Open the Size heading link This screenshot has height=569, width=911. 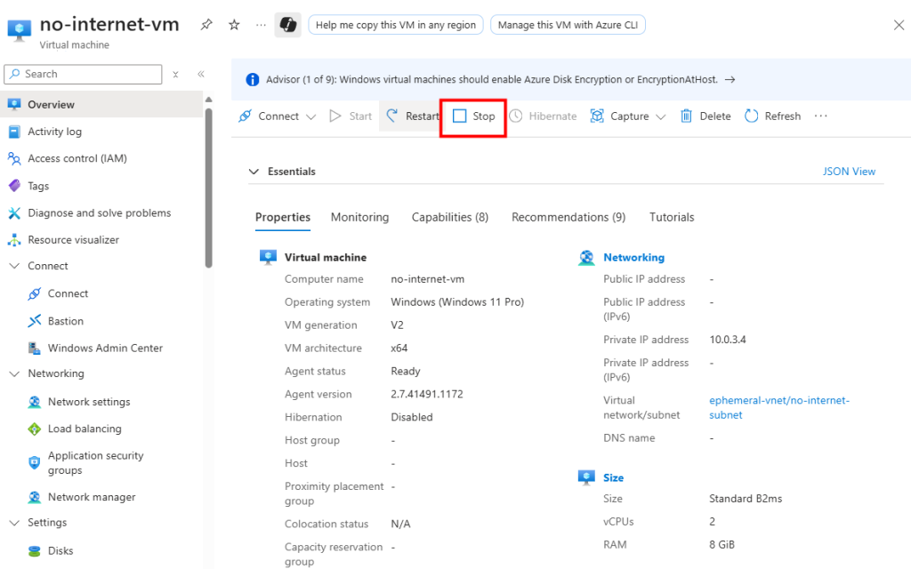(614, 477)
